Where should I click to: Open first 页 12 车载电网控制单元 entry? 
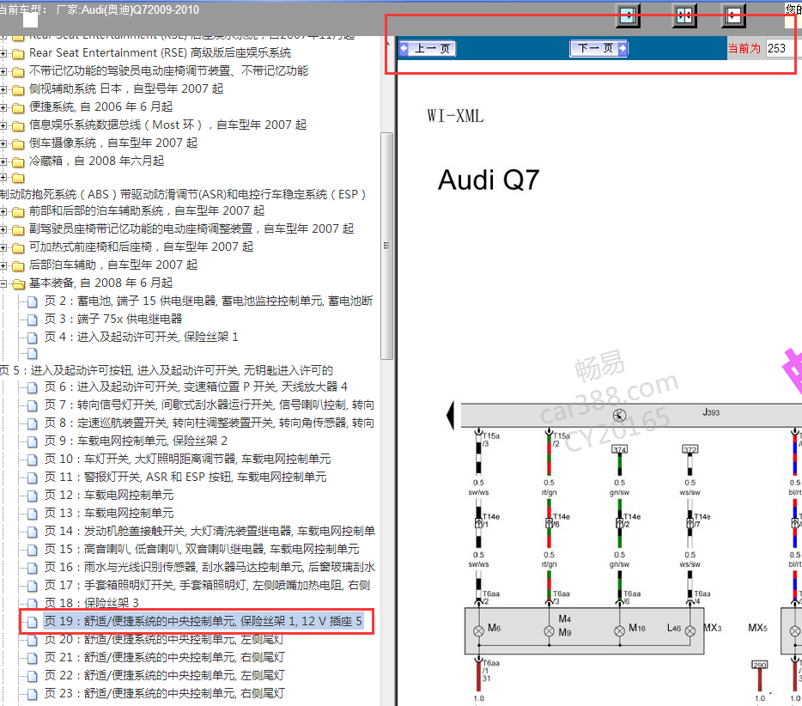(x=109, y=496)
